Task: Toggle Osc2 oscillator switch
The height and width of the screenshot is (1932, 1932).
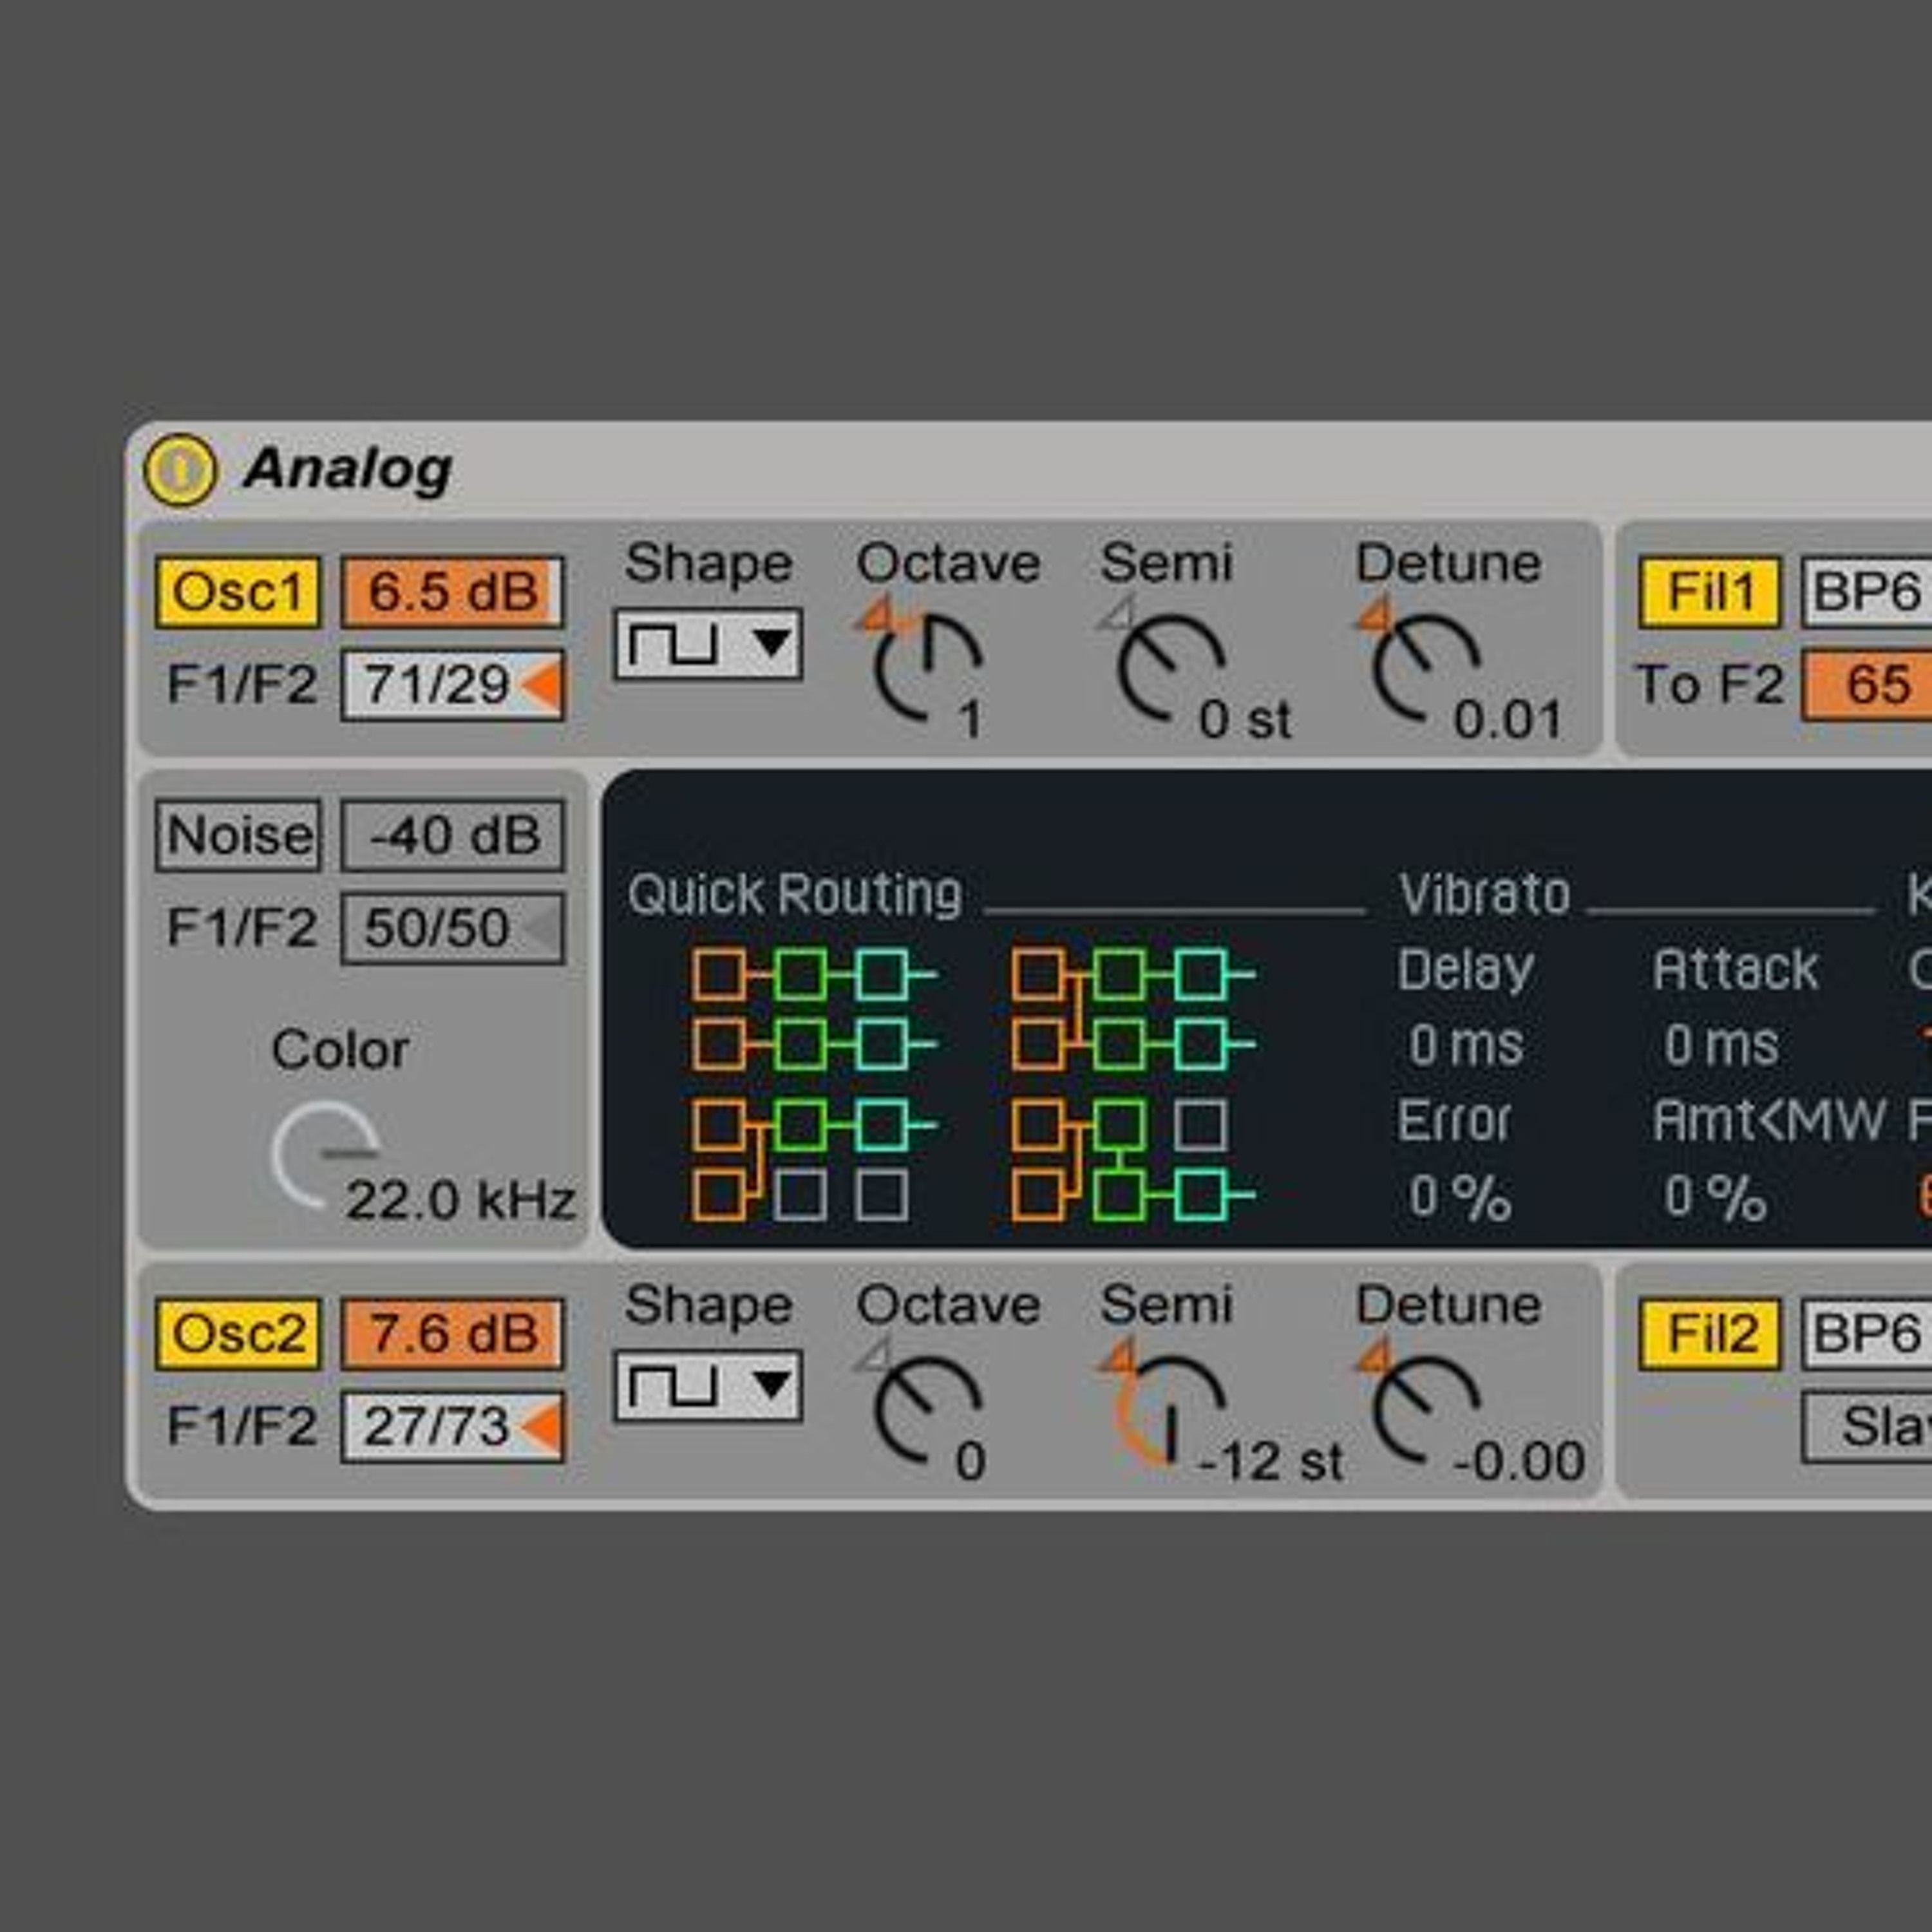Action: coord(238,1334)
